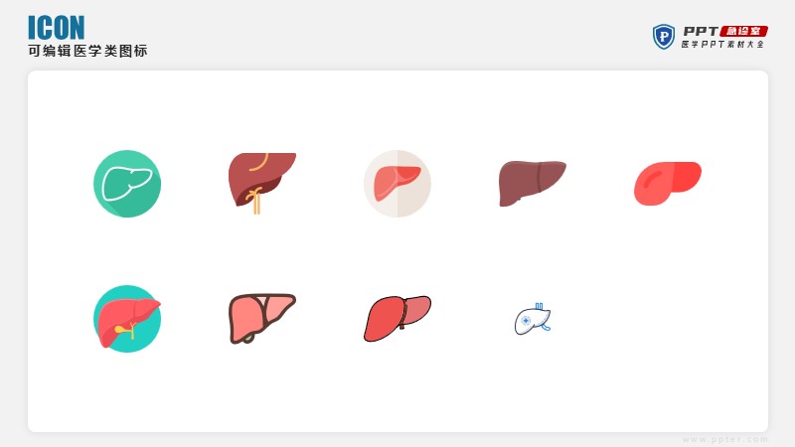Select the small blue outline liver icon
The height and width of the screenshot is (447, 795).
(x=533, y=319)
